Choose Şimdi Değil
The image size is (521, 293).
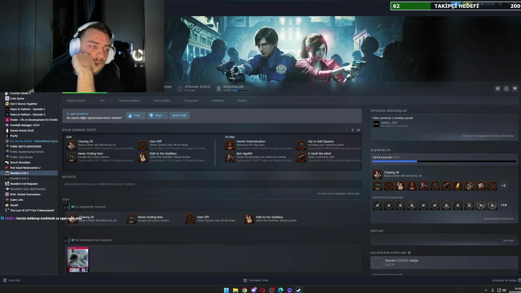pyautogui.click(x=179, y=115)
